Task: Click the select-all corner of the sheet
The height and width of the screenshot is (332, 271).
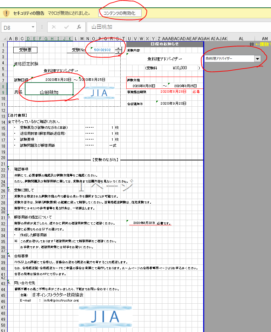Action: point(3,38)
